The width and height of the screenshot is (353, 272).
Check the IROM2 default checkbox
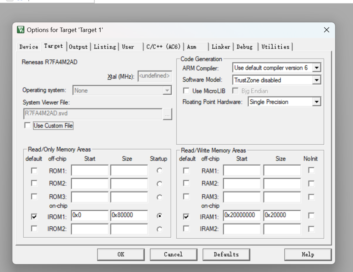[34, 229]
